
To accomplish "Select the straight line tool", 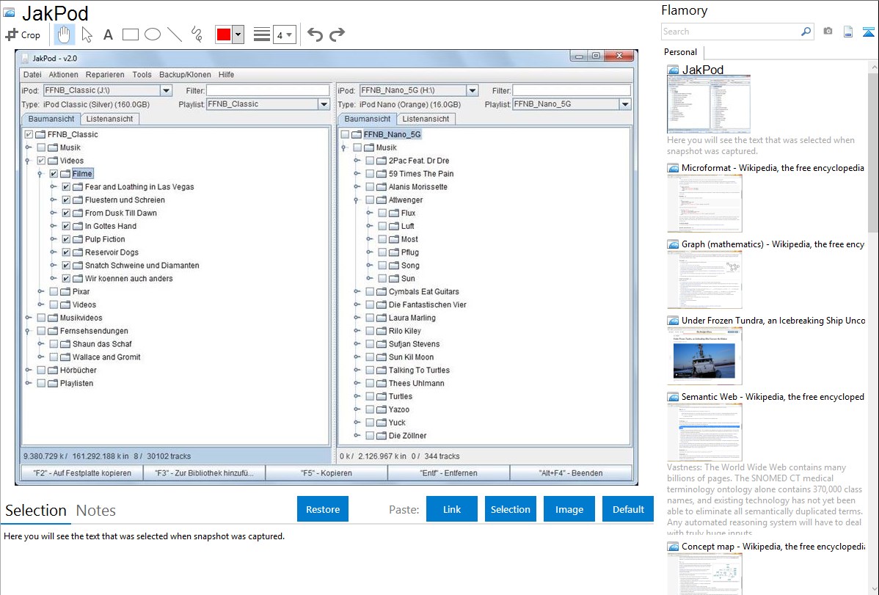I will pos(175,34).
